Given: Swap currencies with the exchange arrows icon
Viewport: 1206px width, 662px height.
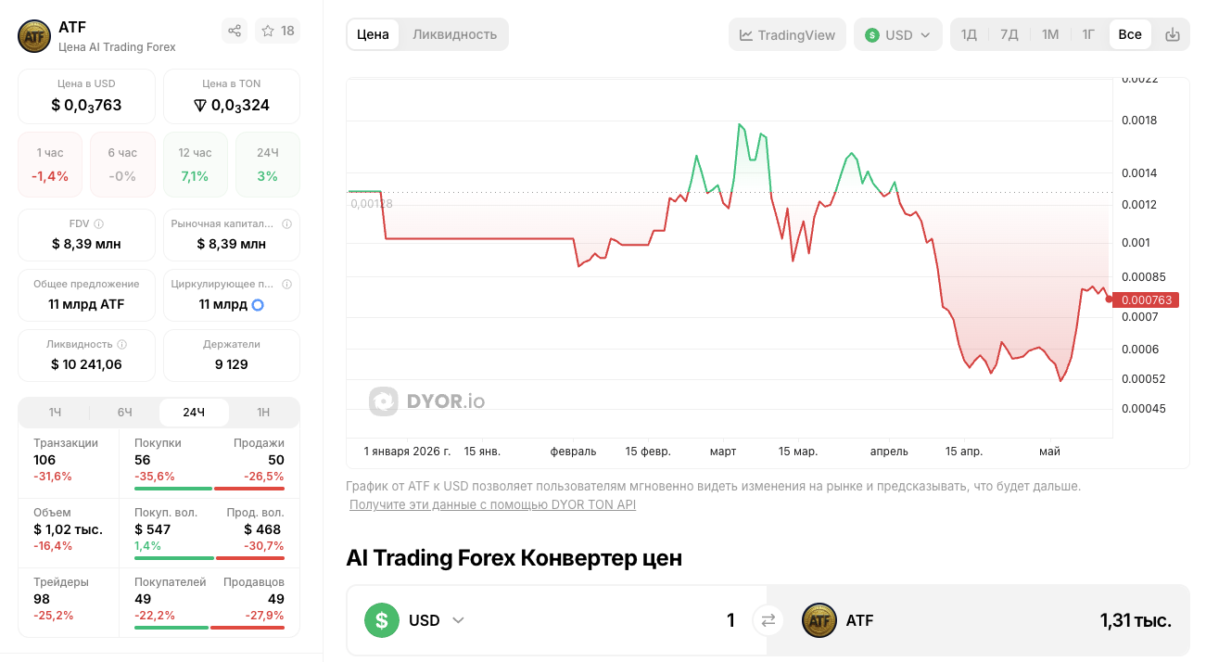Looking at the screenshot, I should point(768,620).
